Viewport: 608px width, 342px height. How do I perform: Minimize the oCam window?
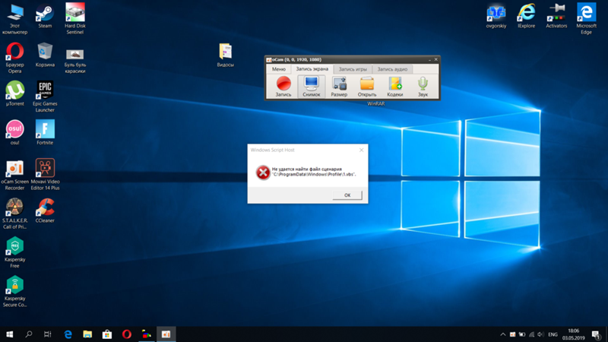tap(429, 60)
